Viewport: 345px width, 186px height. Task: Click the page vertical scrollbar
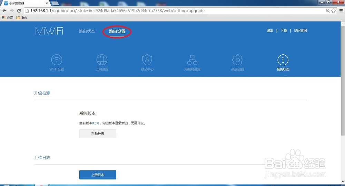pos(343,81)
